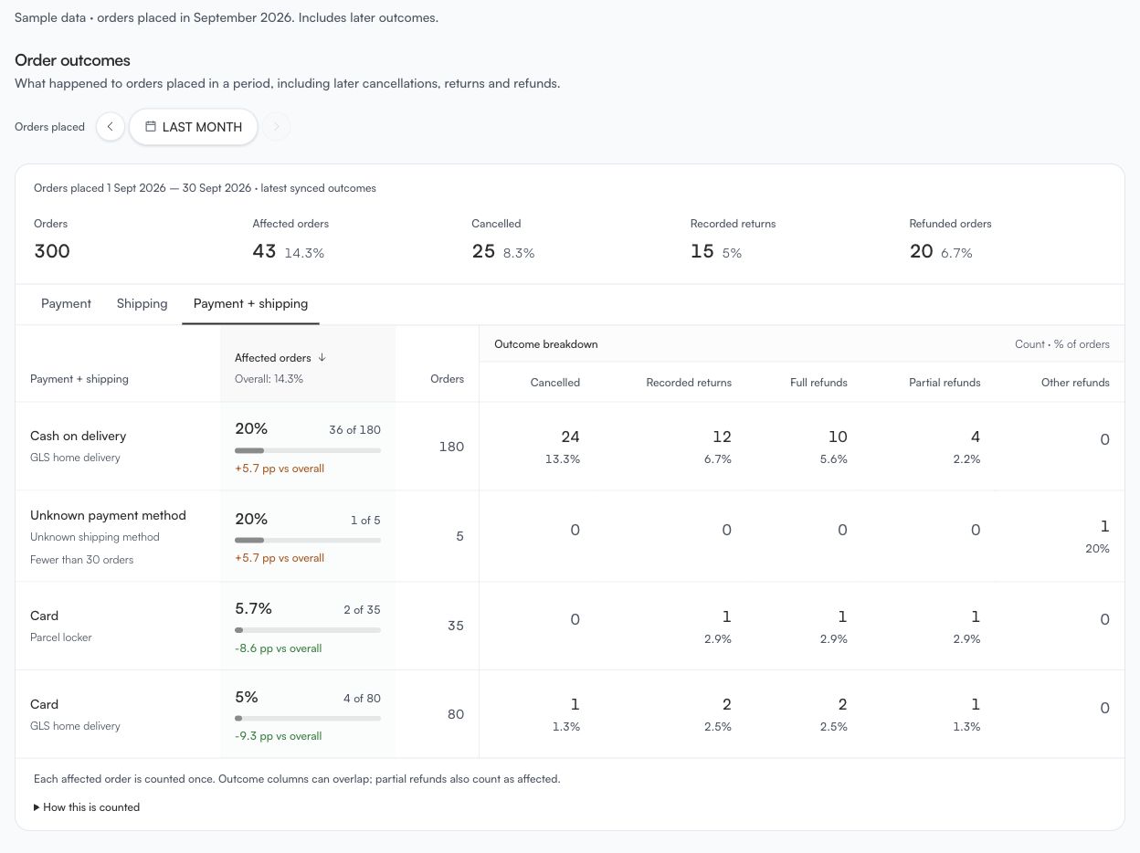Select the Card Parcel locker row
Screen dimensions: 1140x853
(570, 626)
